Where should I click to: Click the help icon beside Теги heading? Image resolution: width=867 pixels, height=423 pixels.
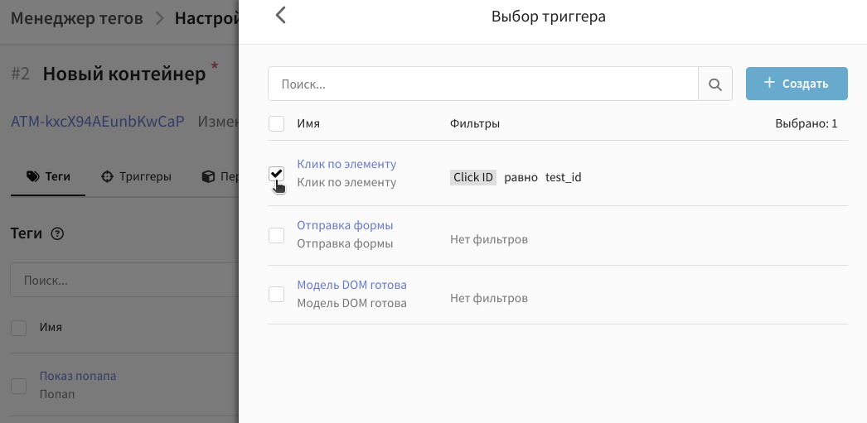pos(57,234)
